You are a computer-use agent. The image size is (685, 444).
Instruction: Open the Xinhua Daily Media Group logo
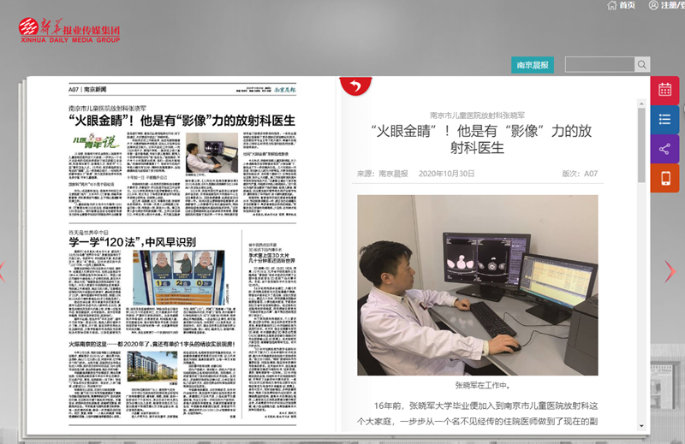(69, 31)
